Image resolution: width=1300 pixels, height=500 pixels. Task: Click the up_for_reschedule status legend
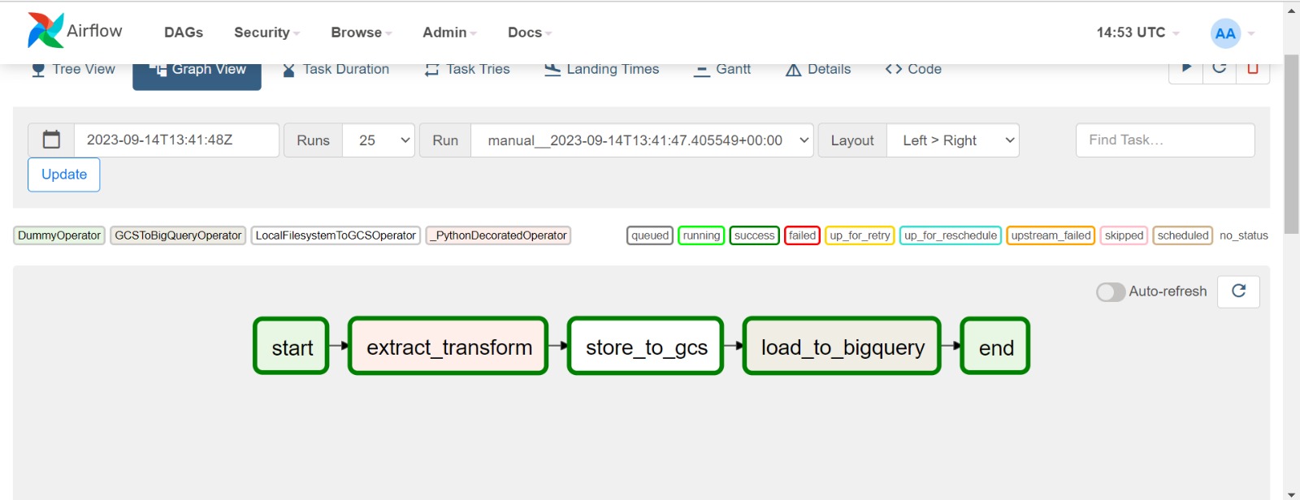click(x=951, y=235)
